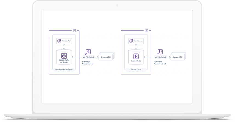The height and width of the screenshot is (122, 235).
Task: Select 'Amazon VPC' box next to Redis
Action: tap(178, 57)
